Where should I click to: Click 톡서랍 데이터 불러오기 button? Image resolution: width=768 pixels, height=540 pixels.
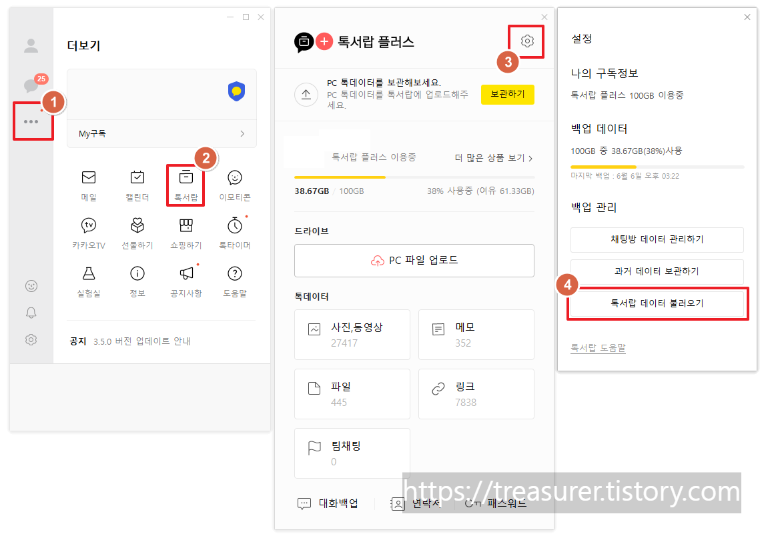657,303
